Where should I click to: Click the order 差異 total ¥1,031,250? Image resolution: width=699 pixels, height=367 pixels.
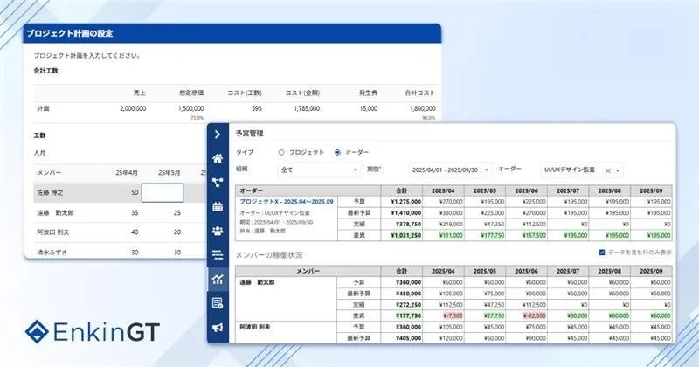tap(405, 235)
